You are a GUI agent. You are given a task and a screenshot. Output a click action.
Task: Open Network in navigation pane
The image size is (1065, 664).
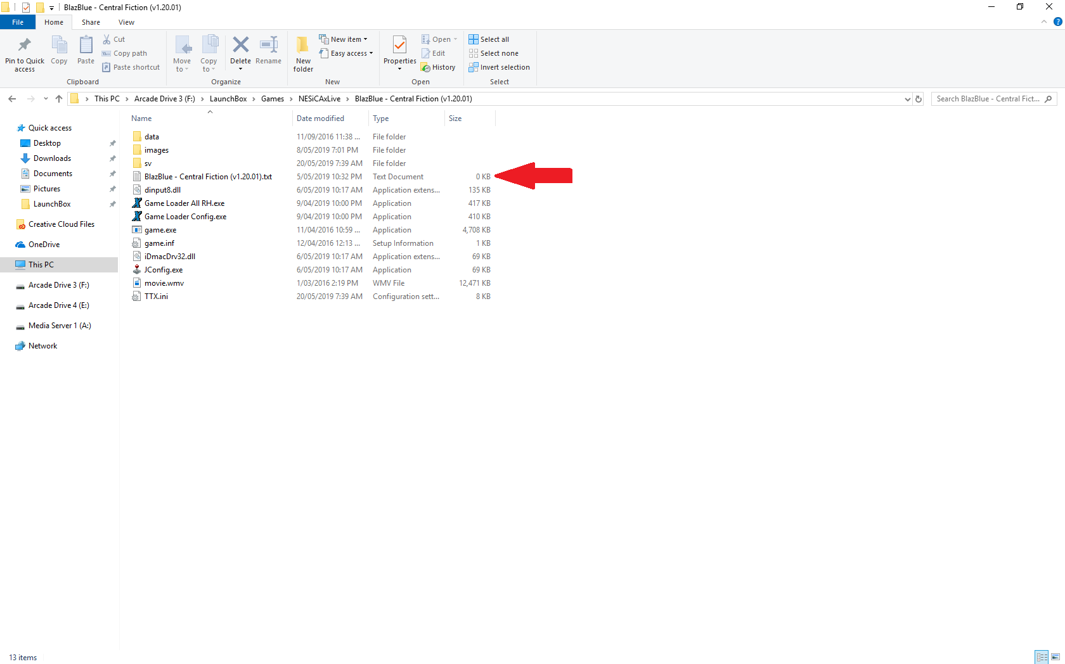pos(42,346)
